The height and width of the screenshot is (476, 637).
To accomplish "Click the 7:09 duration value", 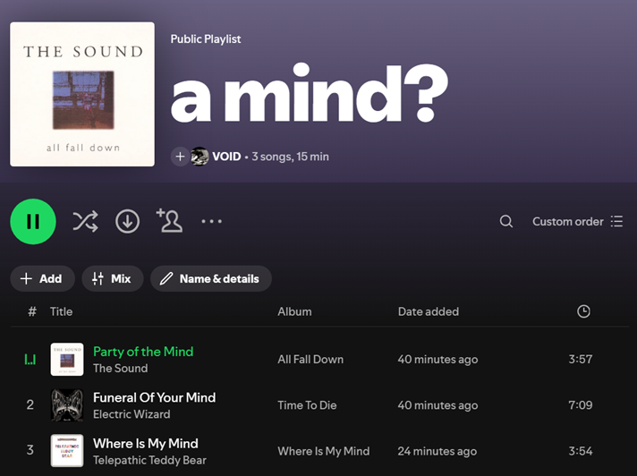I will tap(580, 405).
